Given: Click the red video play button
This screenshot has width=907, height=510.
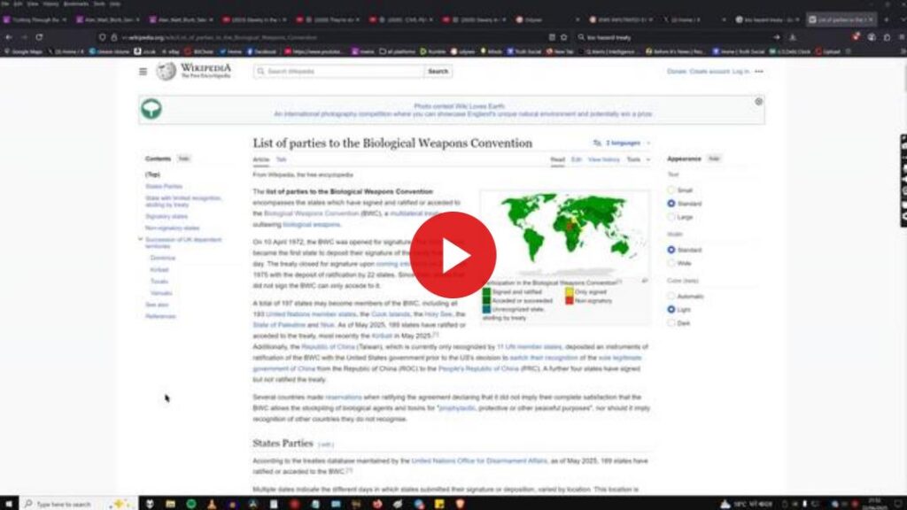Looking at the screenshot, I should pyautogui.click(x=453, y=255).
